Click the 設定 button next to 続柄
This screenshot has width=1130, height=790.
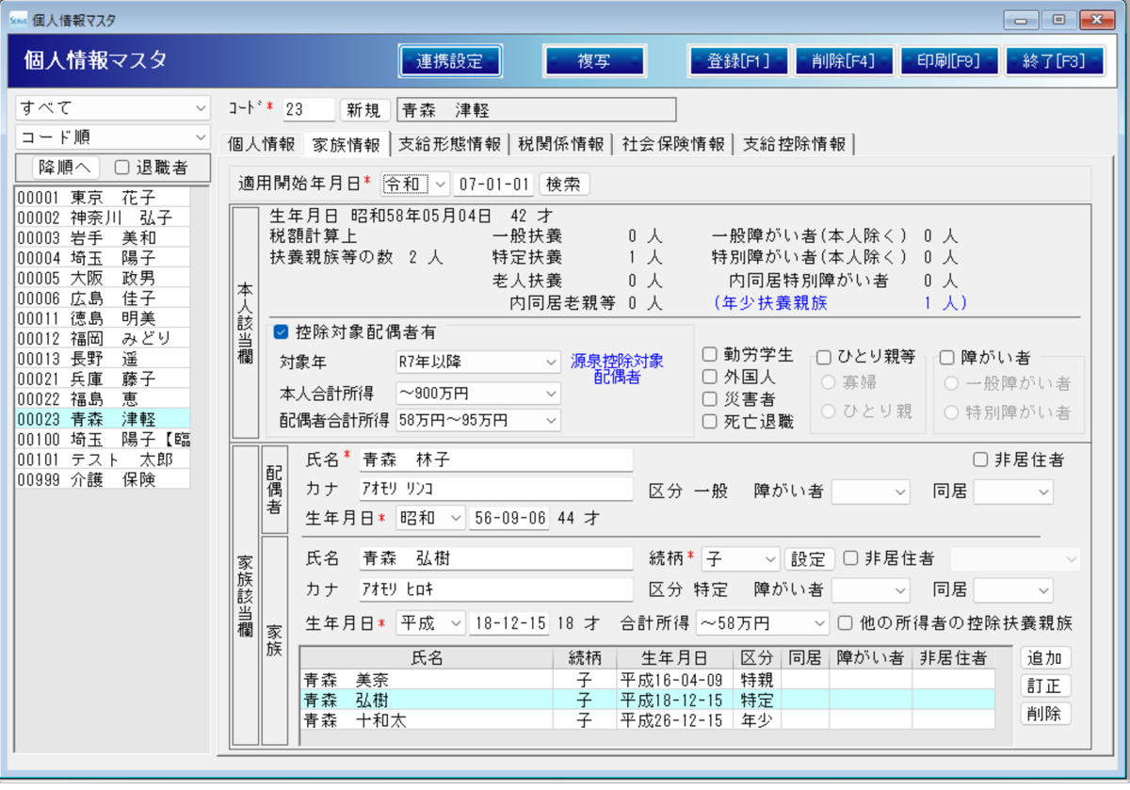click(809, 557)
